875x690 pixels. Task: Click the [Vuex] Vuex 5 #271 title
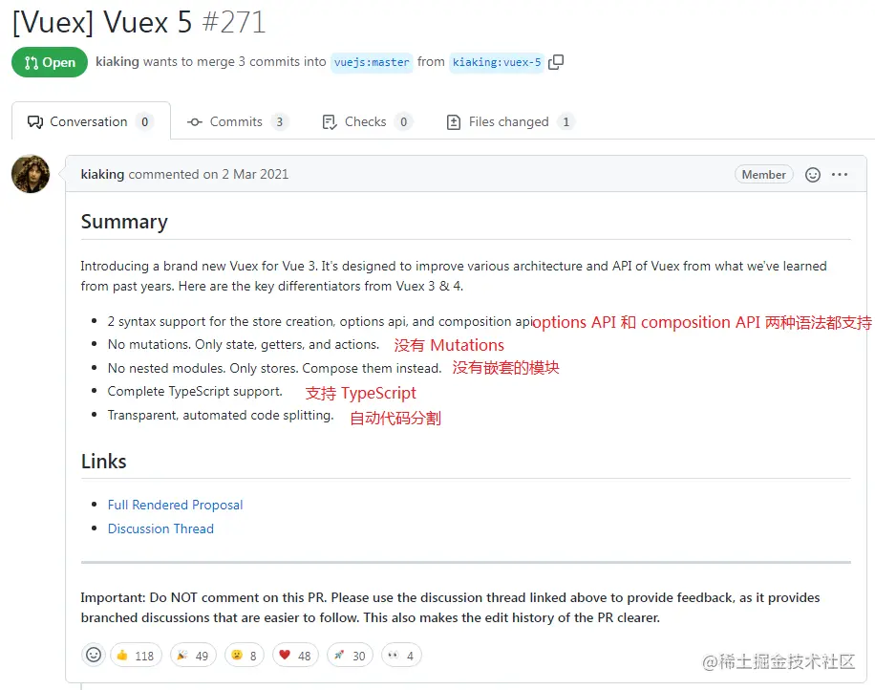pyautogui.click(x=139, y=22)
